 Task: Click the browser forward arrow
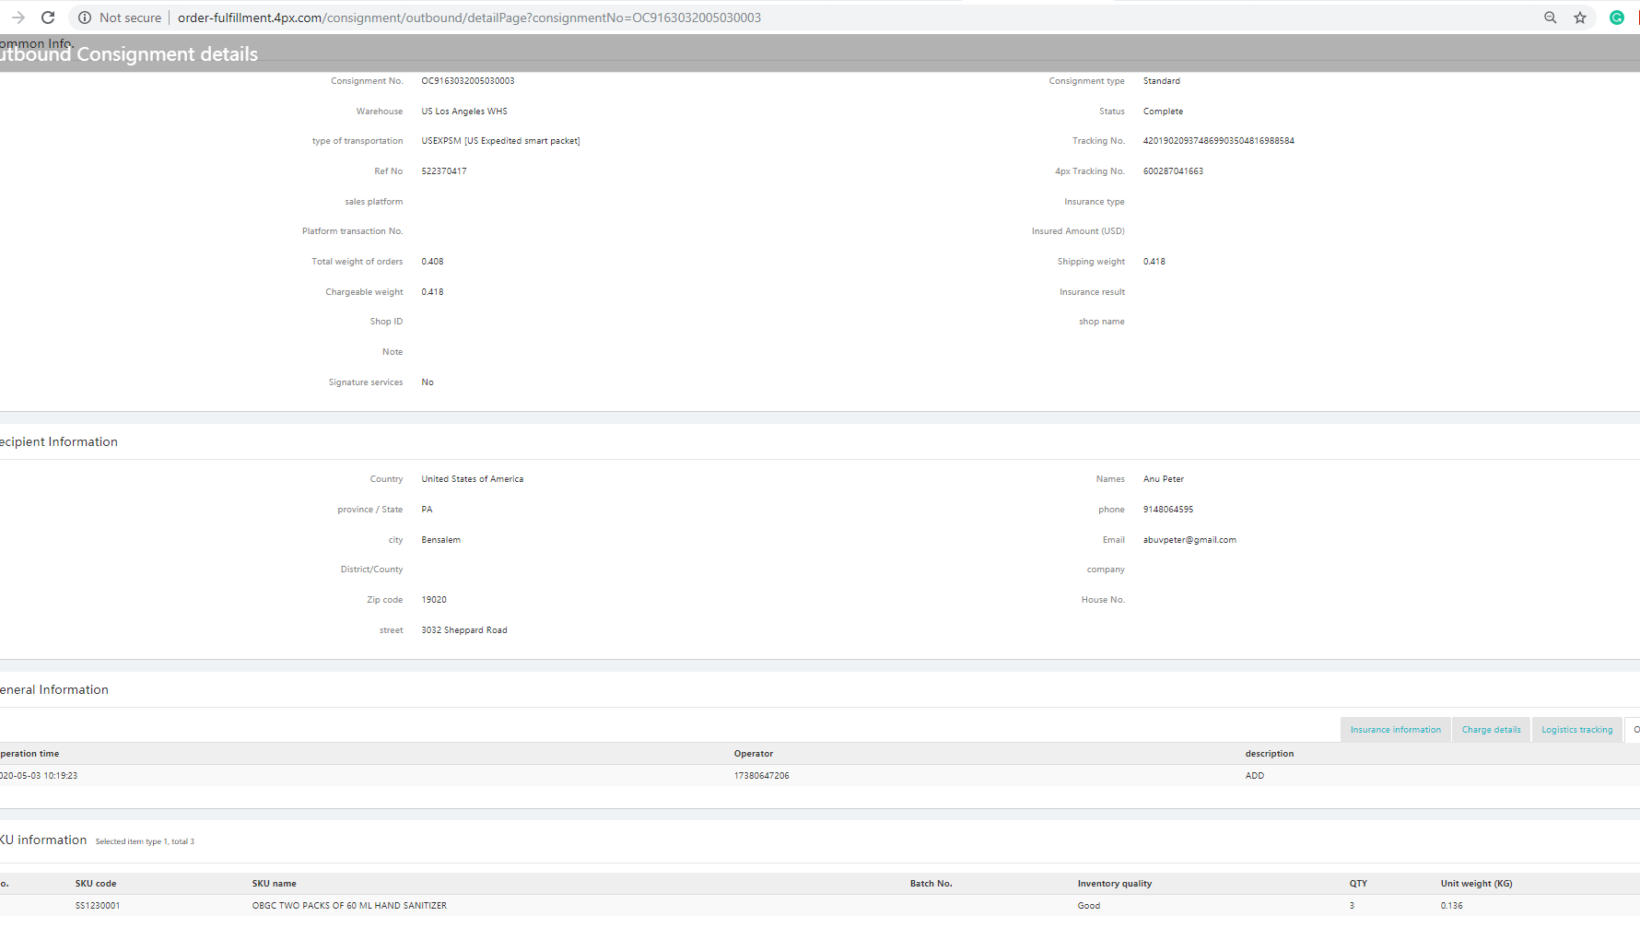(18, 18)
